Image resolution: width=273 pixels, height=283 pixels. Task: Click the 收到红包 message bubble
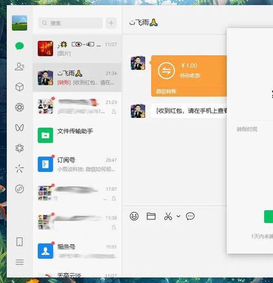(189, 110)
